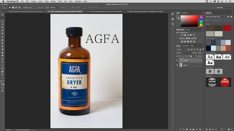Open the Opacity value dropdown
Image resolution: width=234 pixels, height=131 pixels.
[x=203, y=53]
